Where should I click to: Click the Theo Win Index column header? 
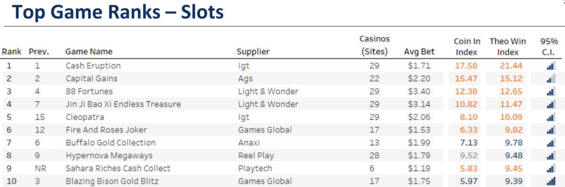tap(508, 46)
